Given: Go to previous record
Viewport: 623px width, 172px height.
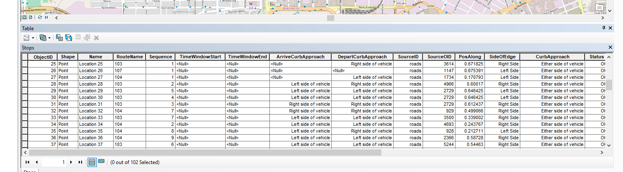Looking at the screenshot, I should 37,162.
